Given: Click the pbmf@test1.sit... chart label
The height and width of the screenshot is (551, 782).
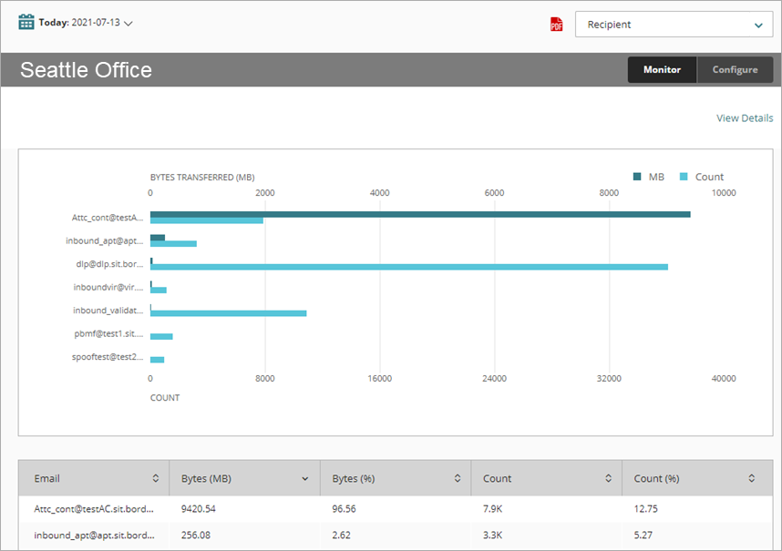Looking at the screenshot, I should pos(108,333).
